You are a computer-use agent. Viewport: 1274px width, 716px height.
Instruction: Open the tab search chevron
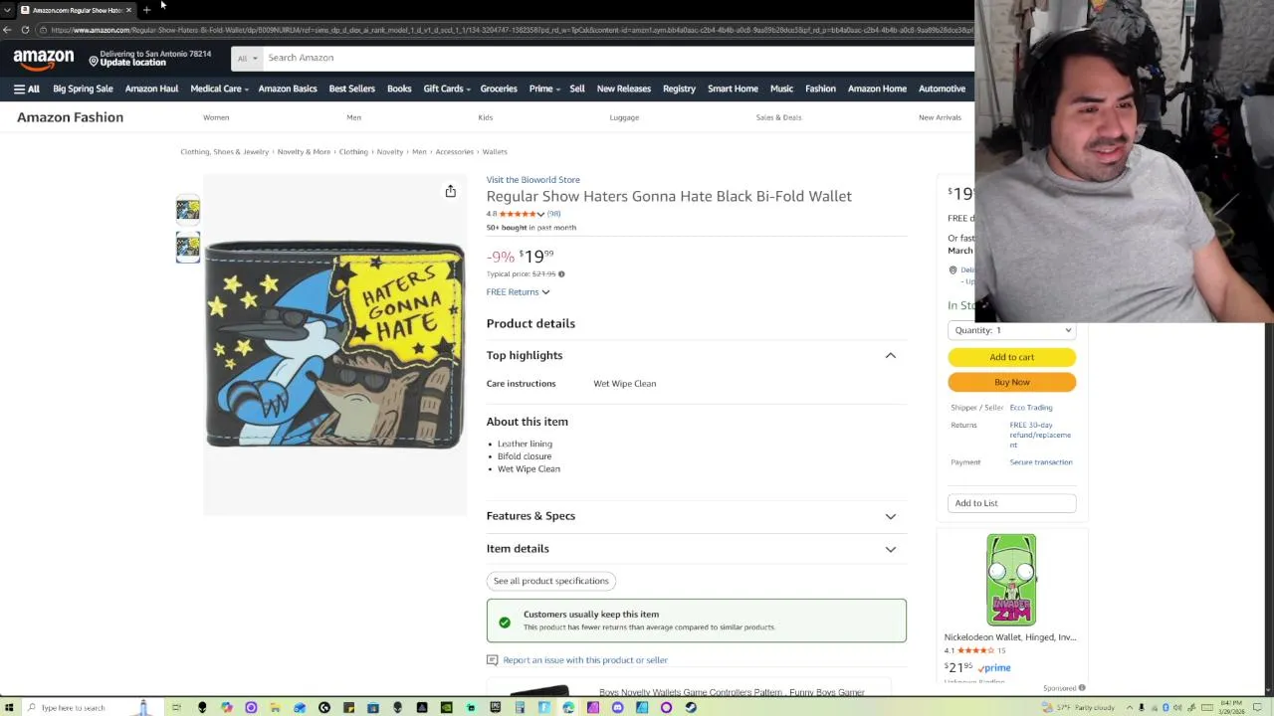click(x=7, y=10)
